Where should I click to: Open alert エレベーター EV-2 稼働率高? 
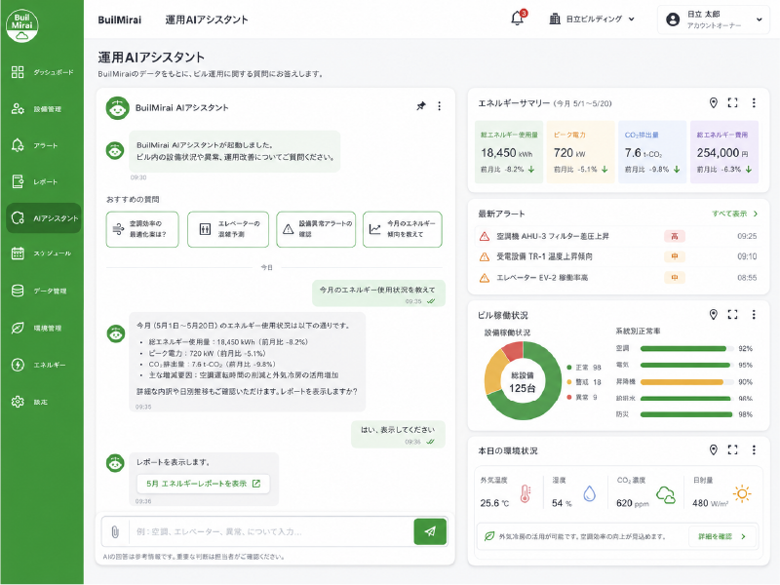click(617, 278)
